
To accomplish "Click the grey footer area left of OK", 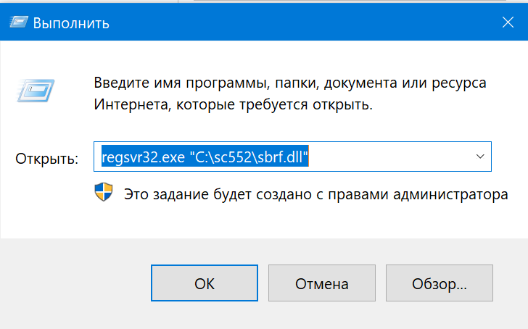I will point(75,283).
